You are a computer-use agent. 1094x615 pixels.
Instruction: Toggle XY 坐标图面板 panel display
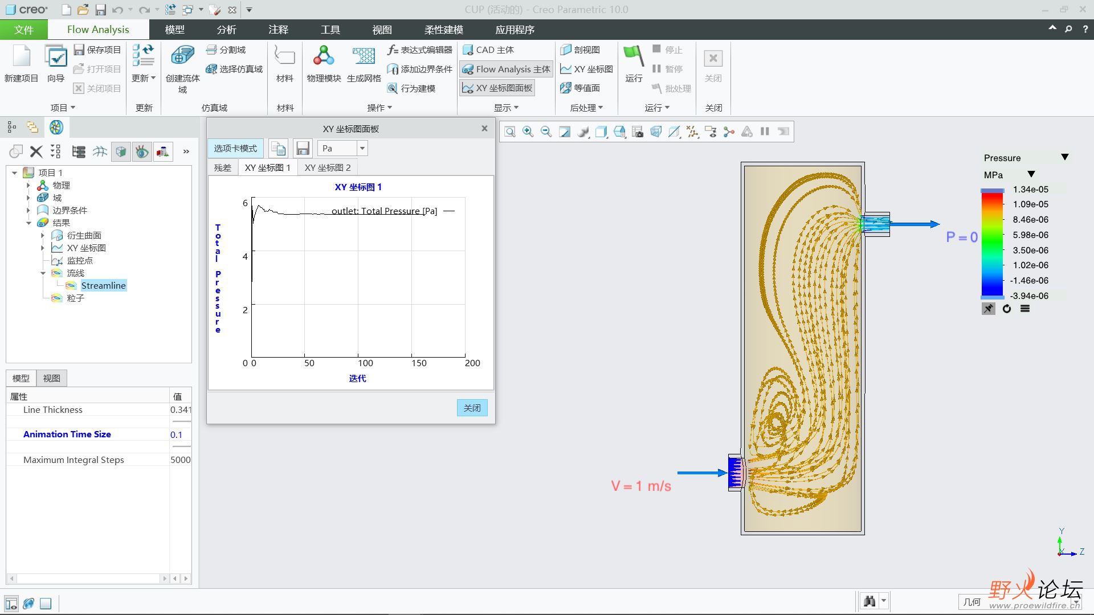click(x=497, y=88)
